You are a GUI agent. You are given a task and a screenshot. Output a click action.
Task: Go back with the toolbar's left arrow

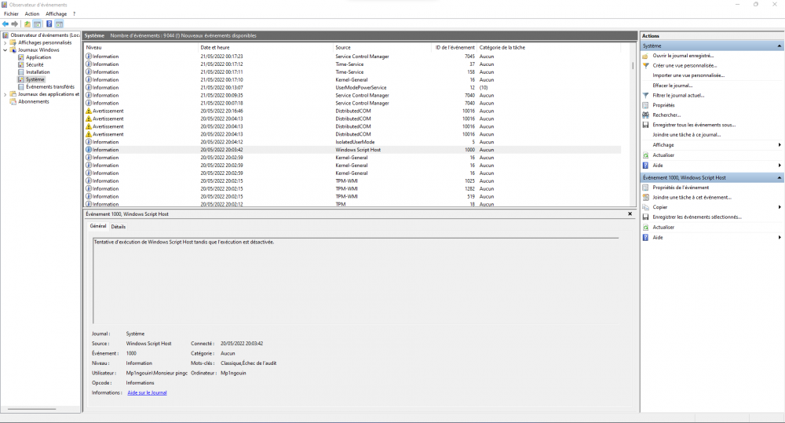point(5,24)
